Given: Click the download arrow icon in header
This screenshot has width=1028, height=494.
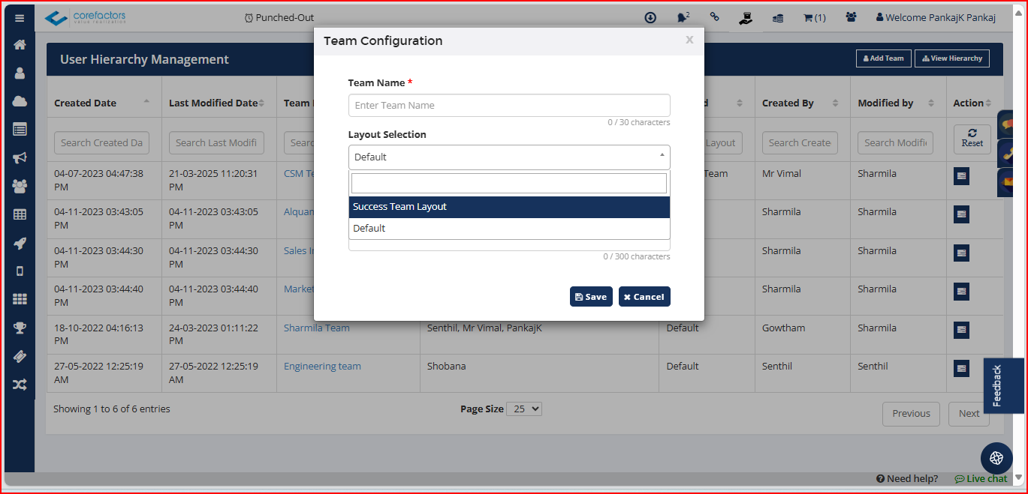Looking at the screenshot, I should (x=650, y=18).
